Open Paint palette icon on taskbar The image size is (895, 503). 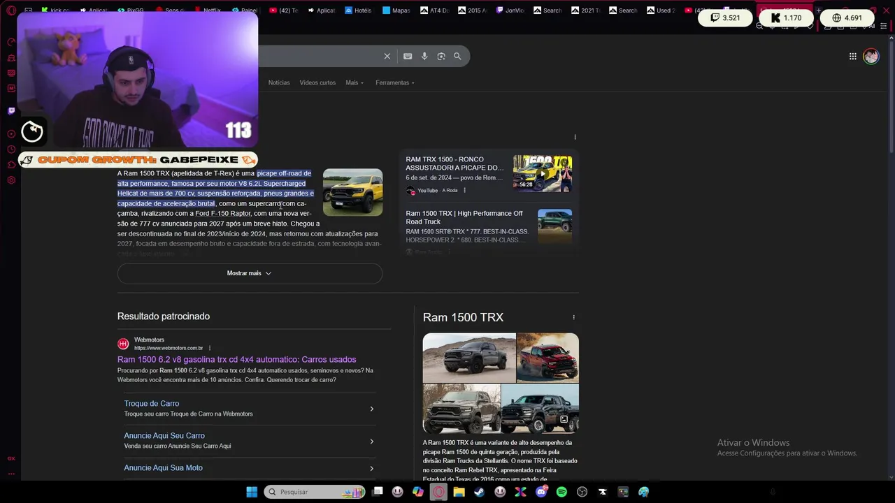click(643, 492)
